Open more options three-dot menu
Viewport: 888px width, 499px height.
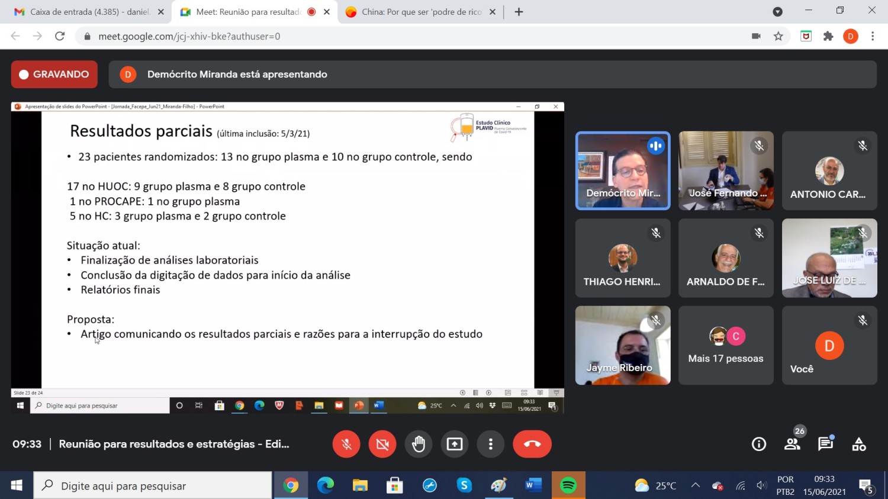[x=491, y=444]
